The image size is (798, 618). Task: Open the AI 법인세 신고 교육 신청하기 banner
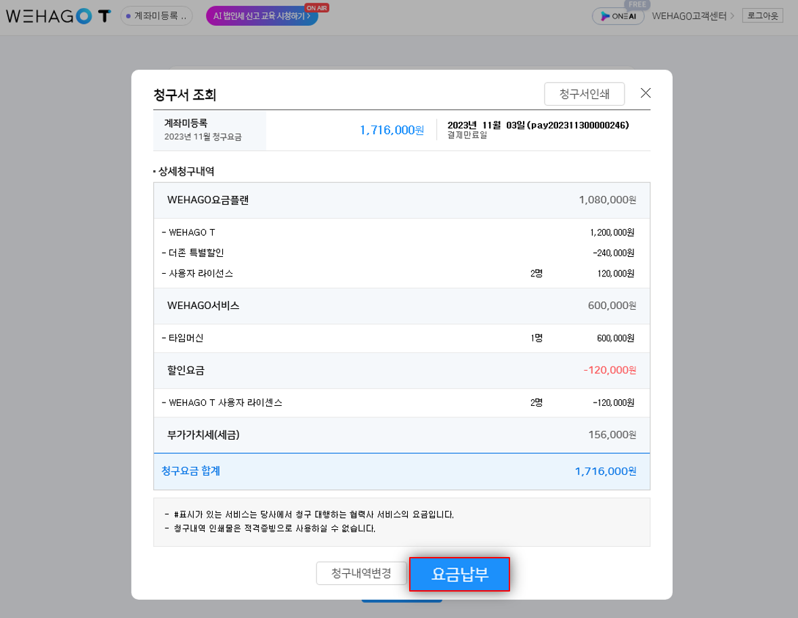(262, 16)
